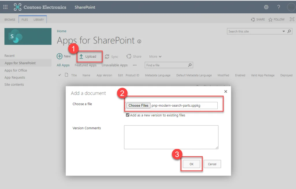Image resolution: width=296 pixels, height=189 pixels.
Task: Click OK in Add a document dialog
Action: tap(191, 164)
